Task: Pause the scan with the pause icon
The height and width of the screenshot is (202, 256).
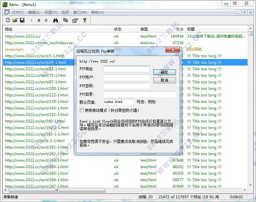Action: point(39,20)
